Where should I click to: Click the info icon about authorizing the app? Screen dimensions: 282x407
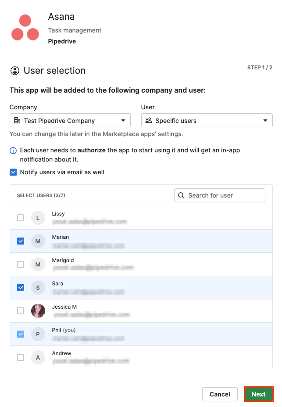click(x=13, y=150)
